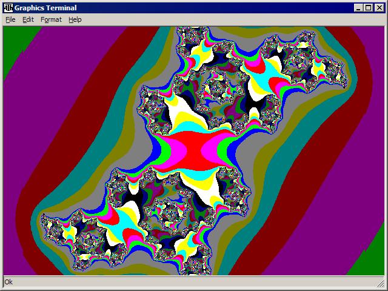Minimize the Graphics Terminal window
The width and height of the screenshot is (388, 291).
click(x=359, y=7)
